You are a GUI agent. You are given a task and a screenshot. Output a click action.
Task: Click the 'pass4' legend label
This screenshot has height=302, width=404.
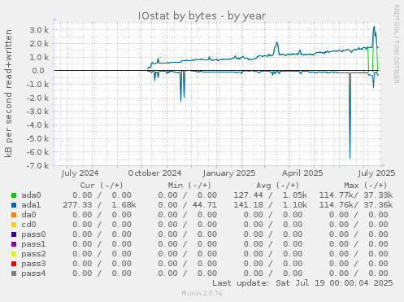click(x=33, y=274)
